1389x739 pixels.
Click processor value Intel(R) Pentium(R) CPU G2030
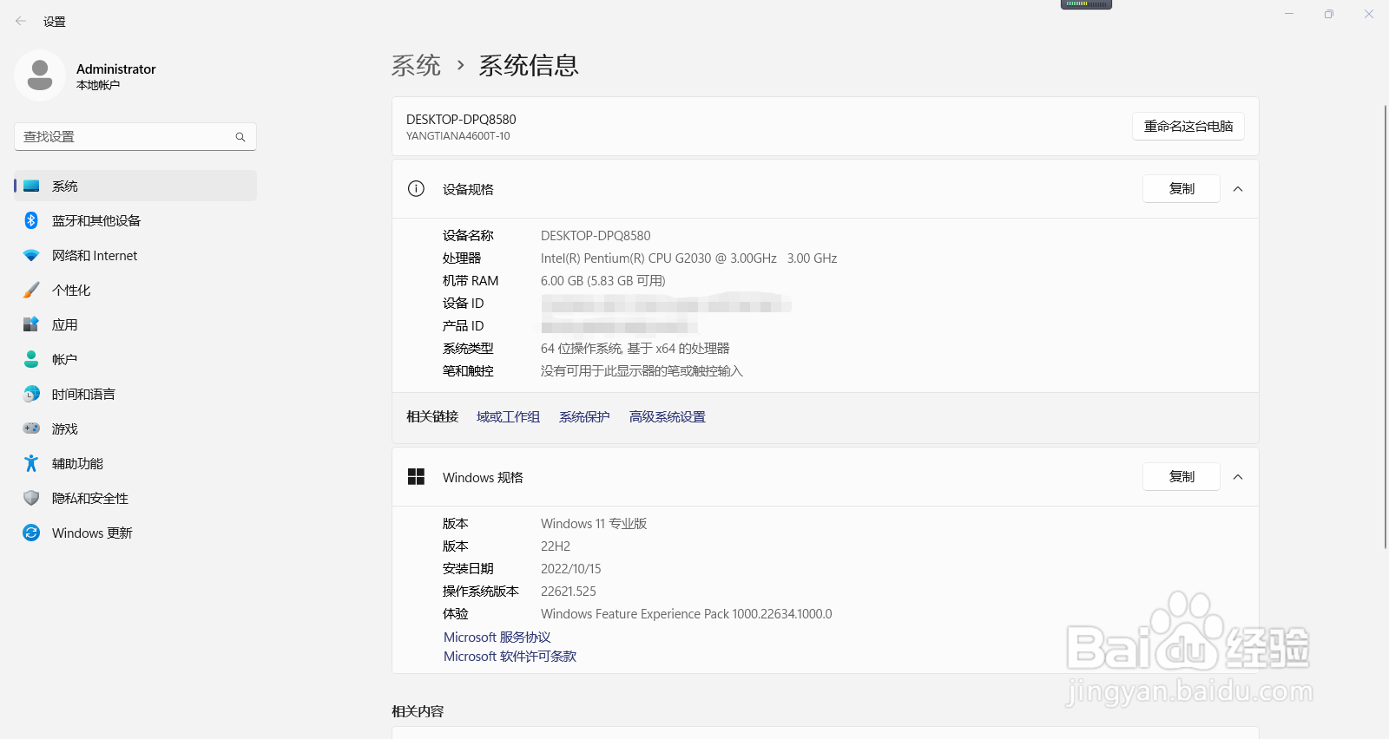point(688,258)
